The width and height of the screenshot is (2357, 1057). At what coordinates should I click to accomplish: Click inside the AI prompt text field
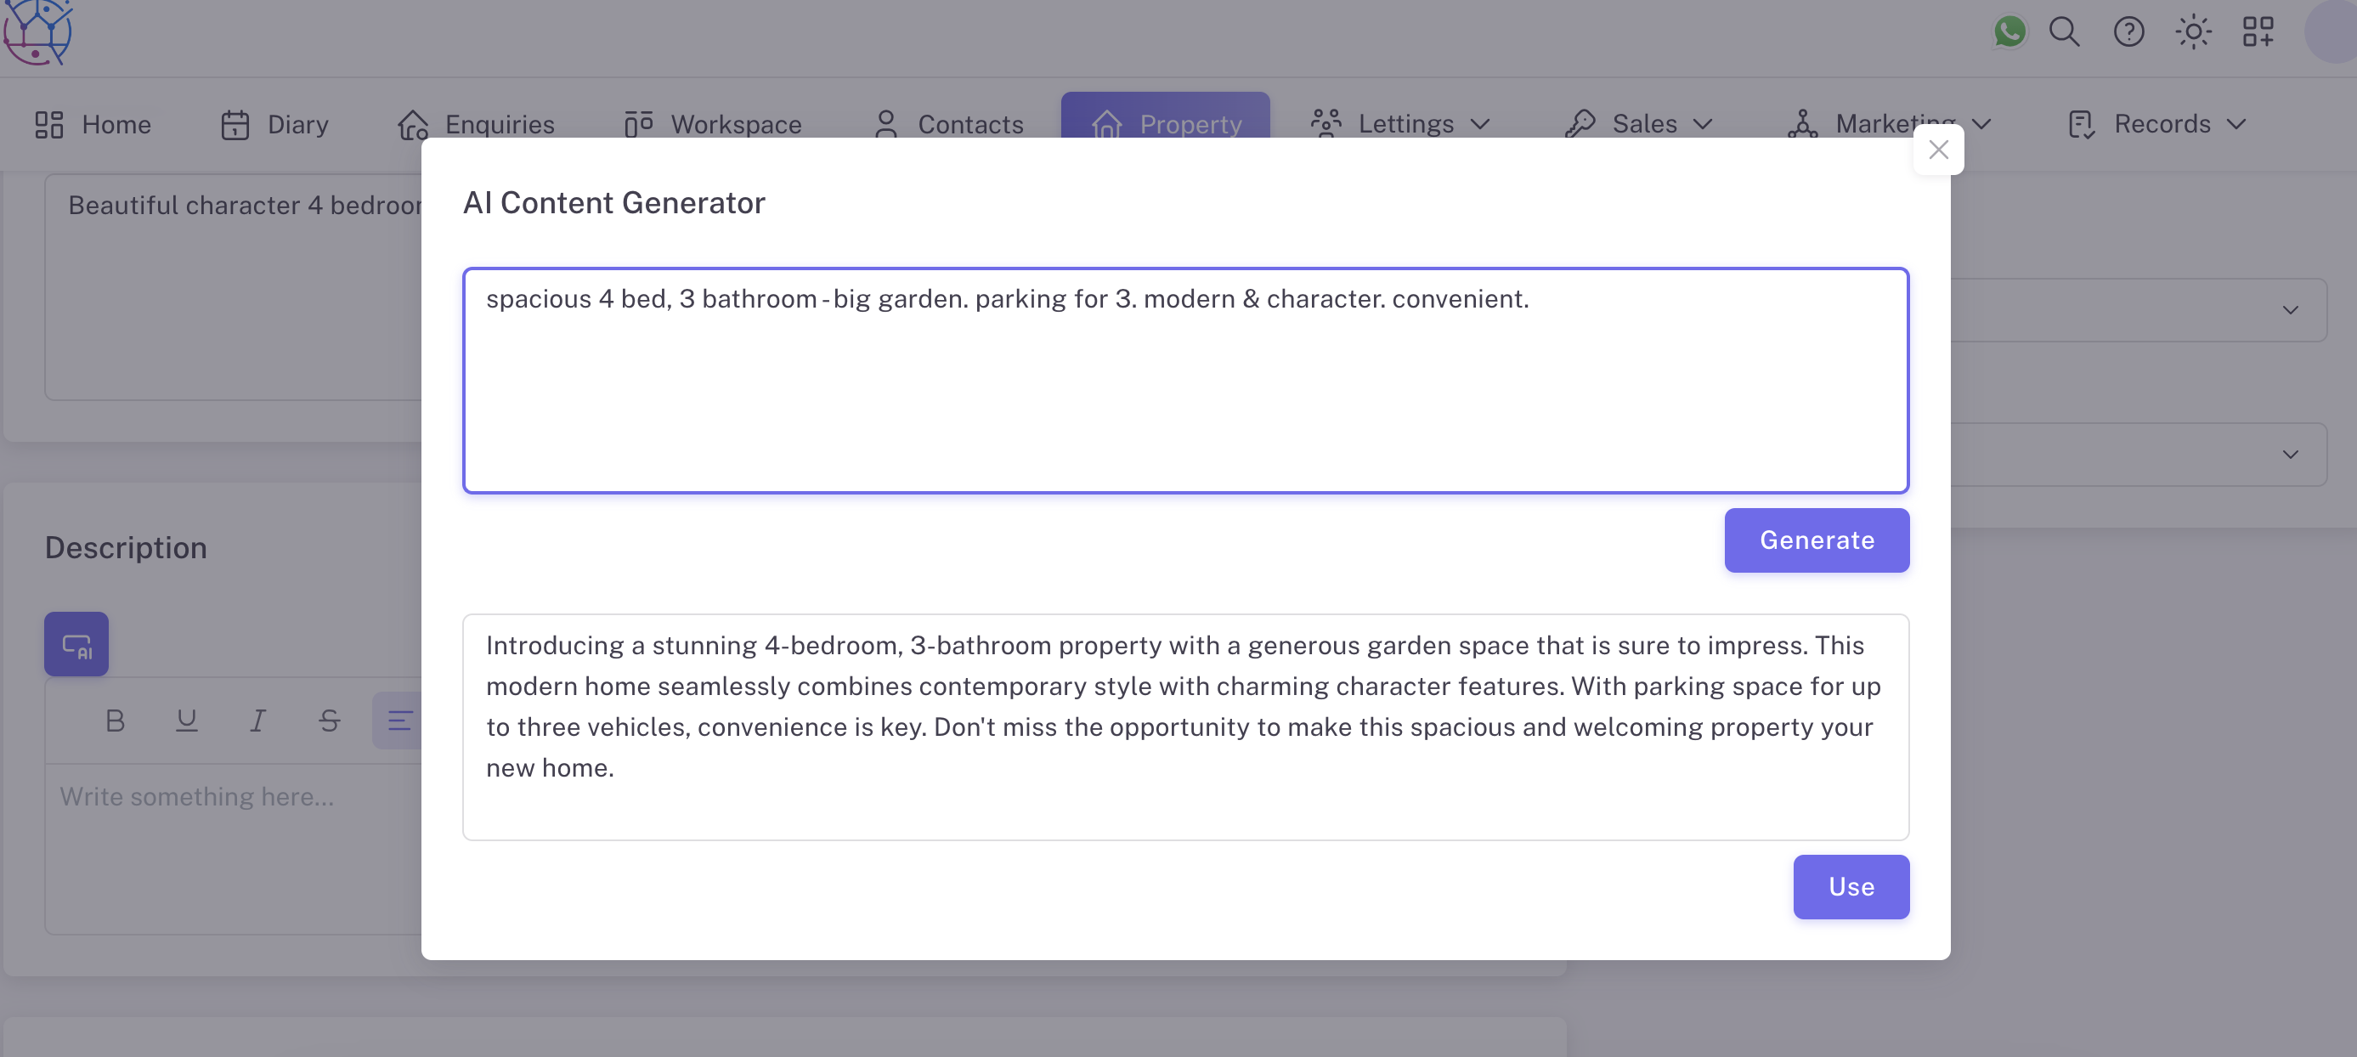(x=1185, y=380)
